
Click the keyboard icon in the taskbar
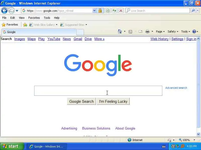click(164, 146)
